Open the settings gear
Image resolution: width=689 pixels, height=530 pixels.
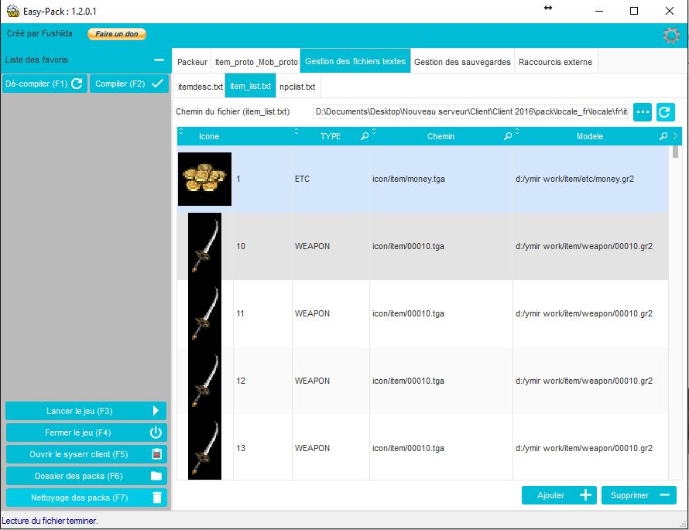coord(671,35)
